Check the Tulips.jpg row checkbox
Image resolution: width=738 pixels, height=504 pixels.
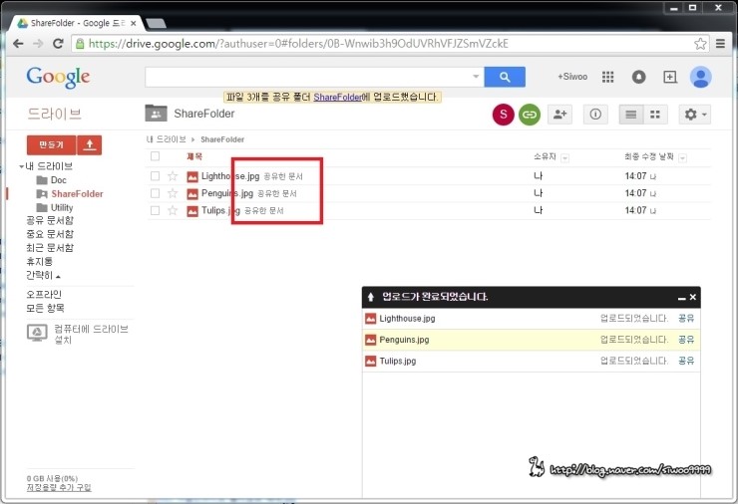point(155,210)
